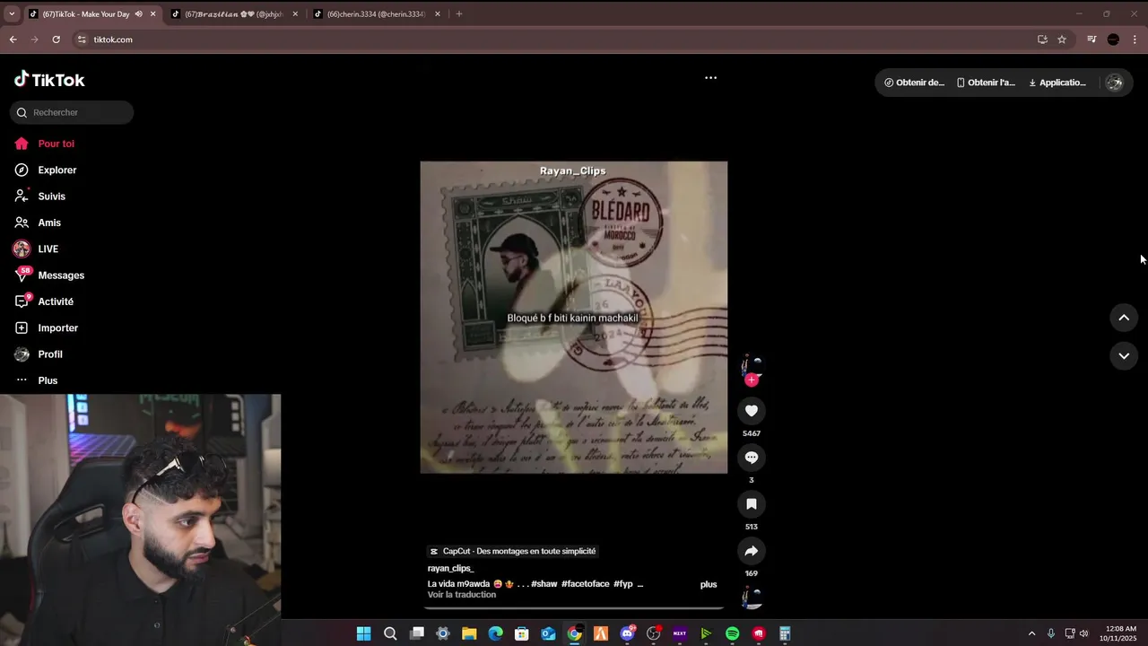1148x646 pixels.
Task: Open the creator avatar above the like button
Action: 752,365
